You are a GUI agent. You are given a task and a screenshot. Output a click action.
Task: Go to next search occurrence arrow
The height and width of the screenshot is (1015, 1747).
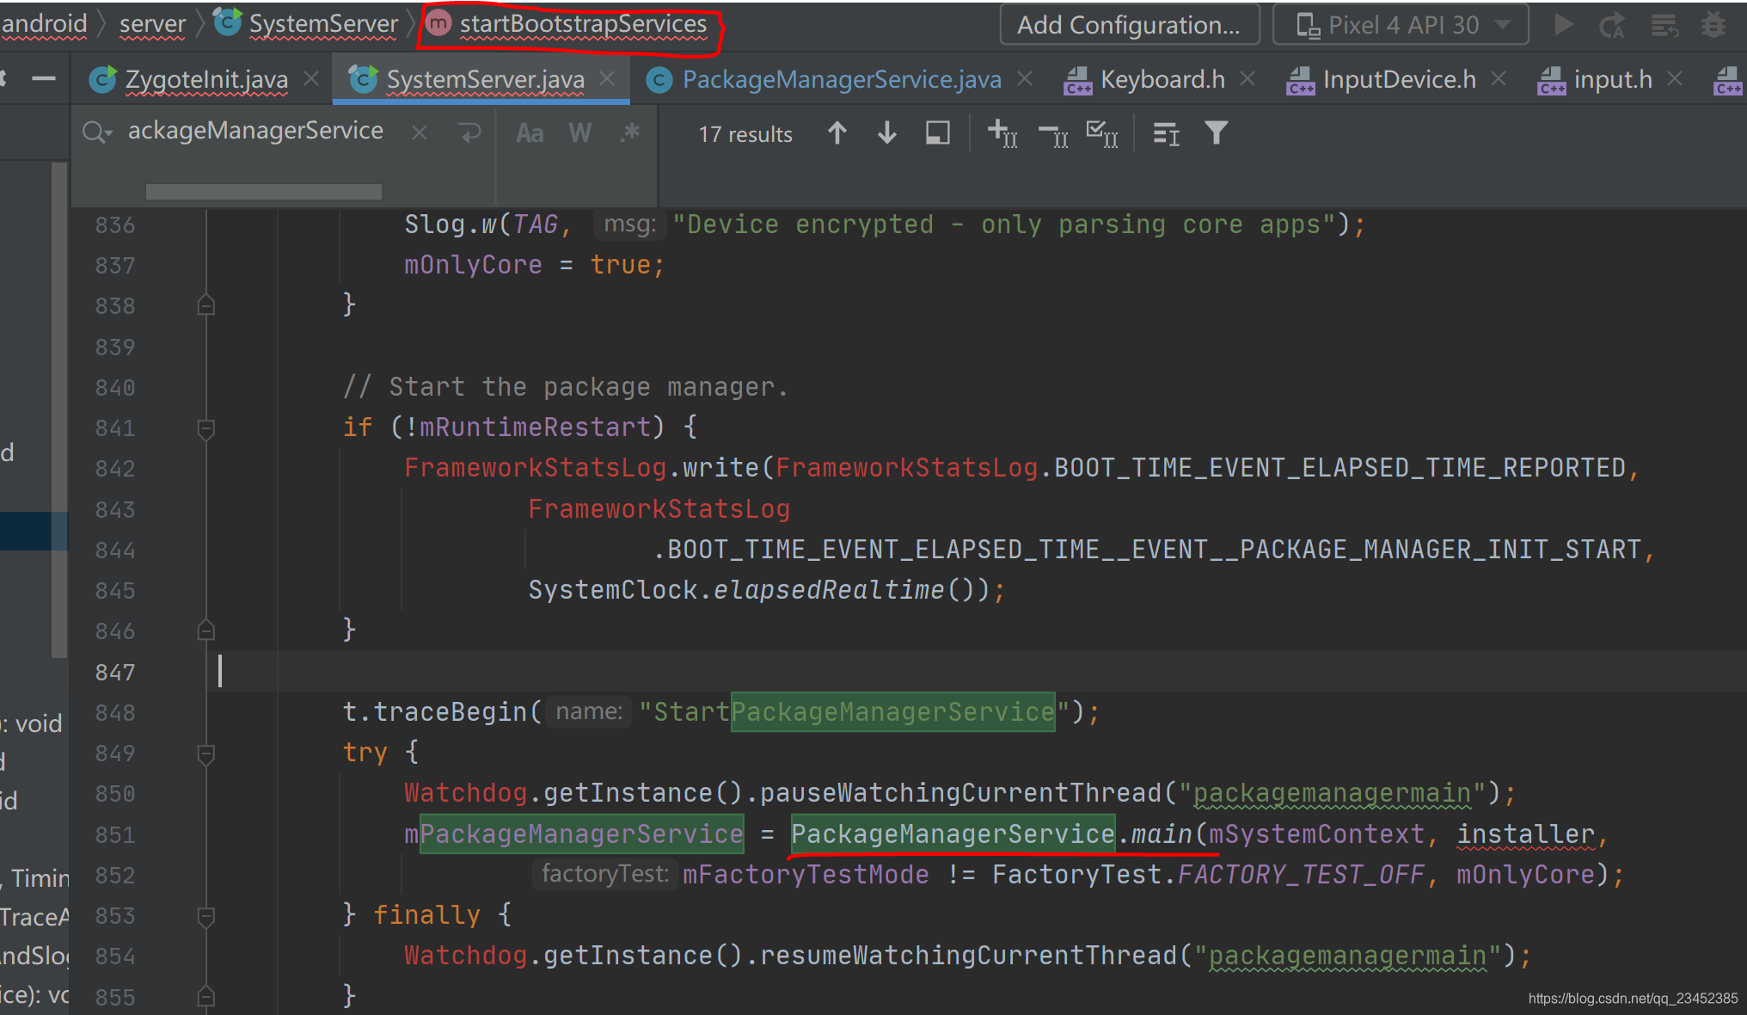pos(887,133)
